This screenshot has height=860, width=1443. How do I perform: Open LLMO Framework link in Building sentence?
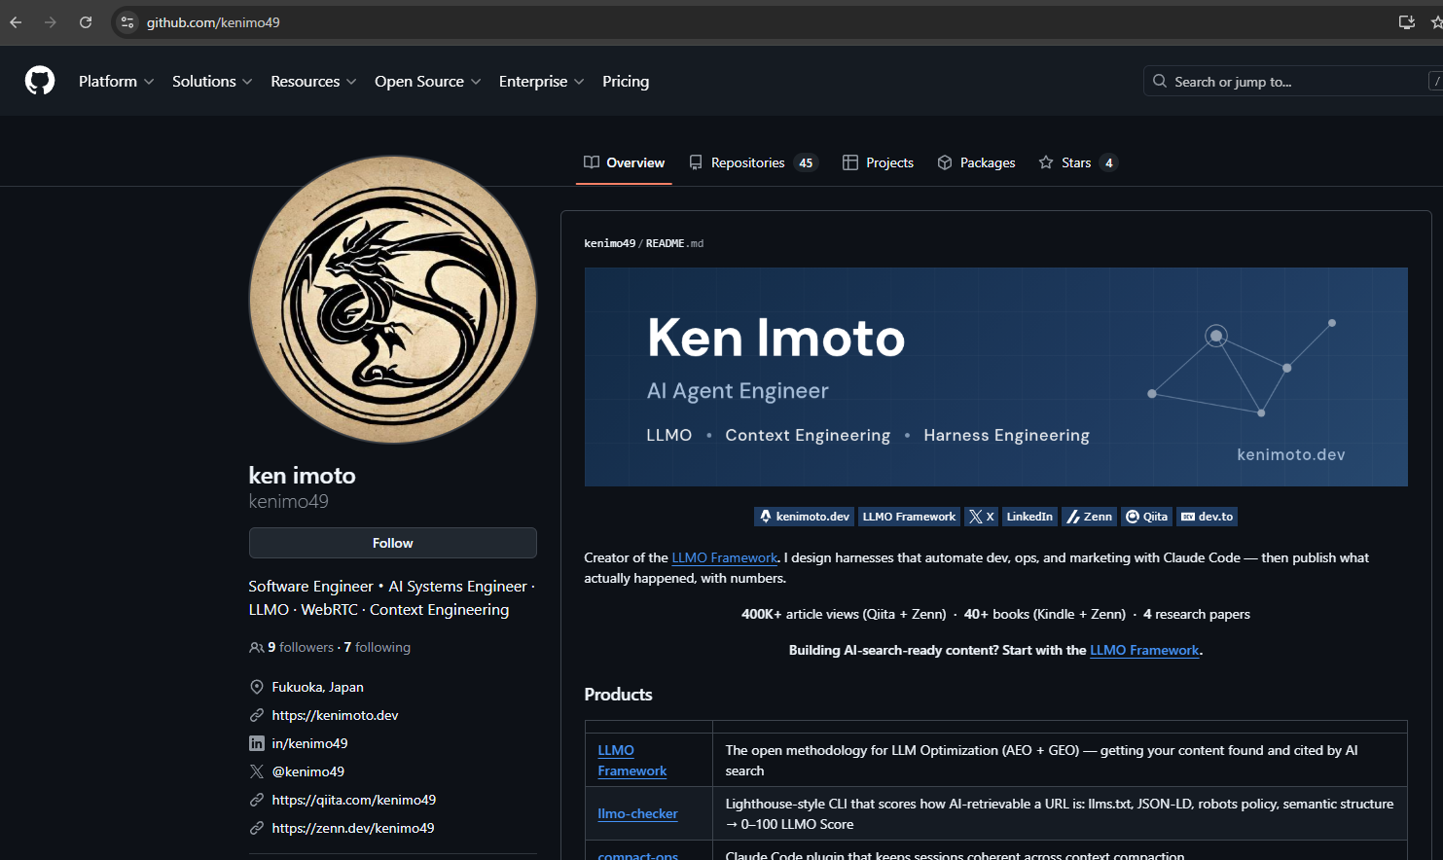(x=1144, y=651)
